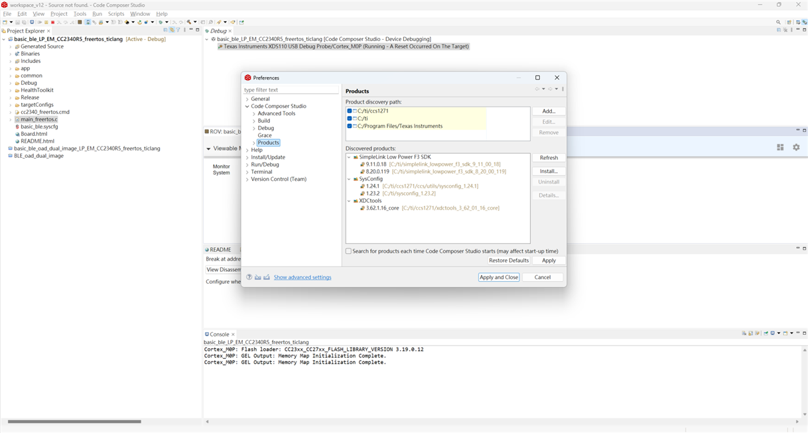Select main_freertos.c in Project Explorer
808x433 pixels.
tap(38, 119)
